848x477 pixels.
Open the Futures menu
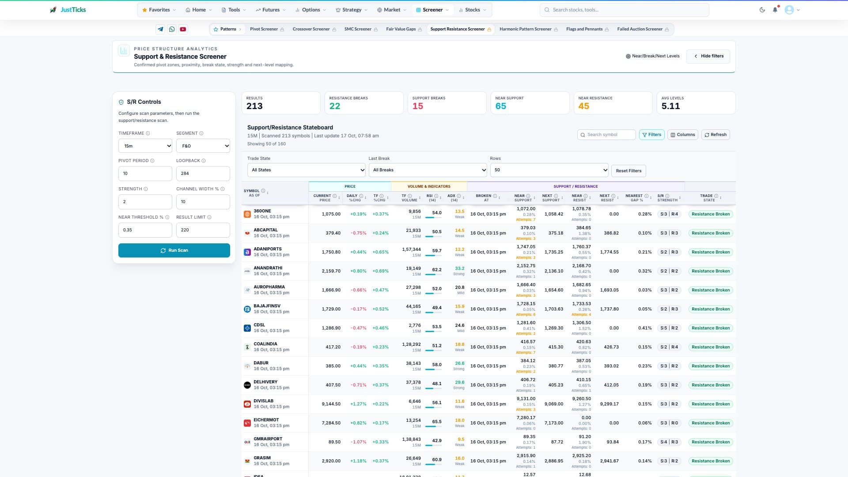pos(271,10)
